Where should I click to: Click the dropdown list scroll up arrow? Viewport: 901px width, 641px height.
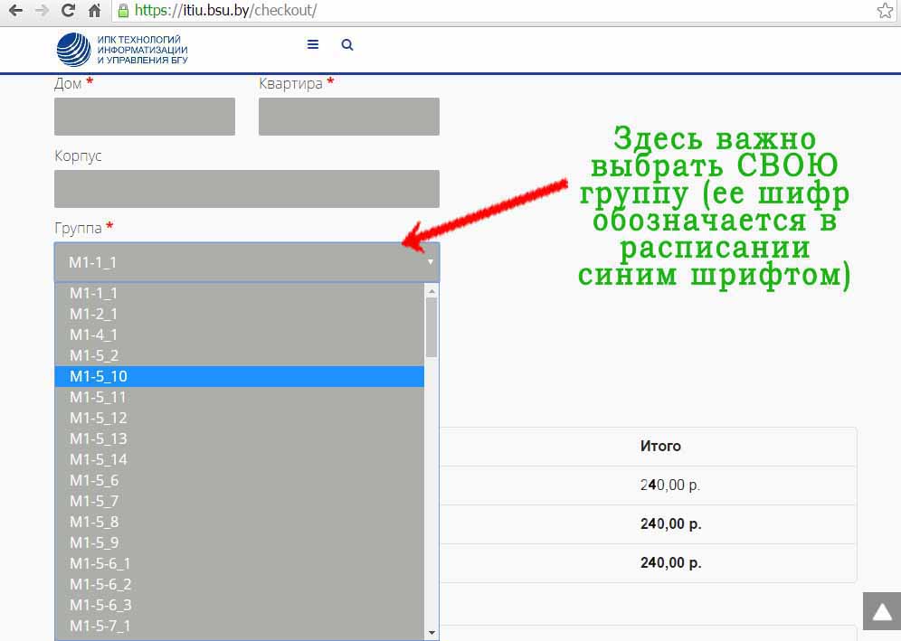(x=432, y=291)
